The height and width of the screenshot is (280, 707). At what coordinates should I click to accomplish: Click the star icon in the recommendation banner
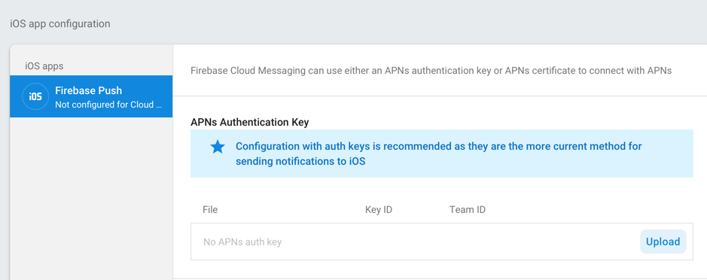click(218, 147)
